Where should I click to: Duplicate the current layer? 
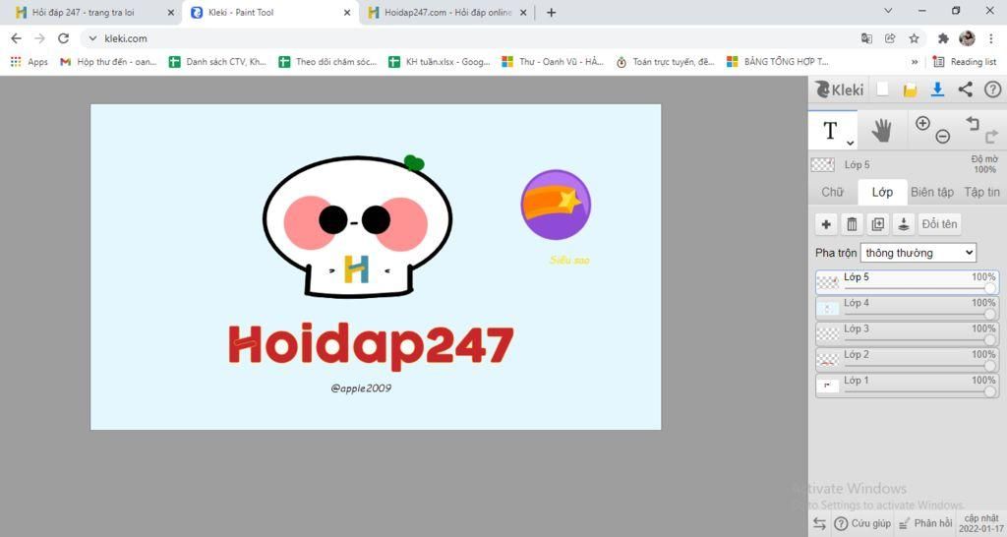coord(877,224)
